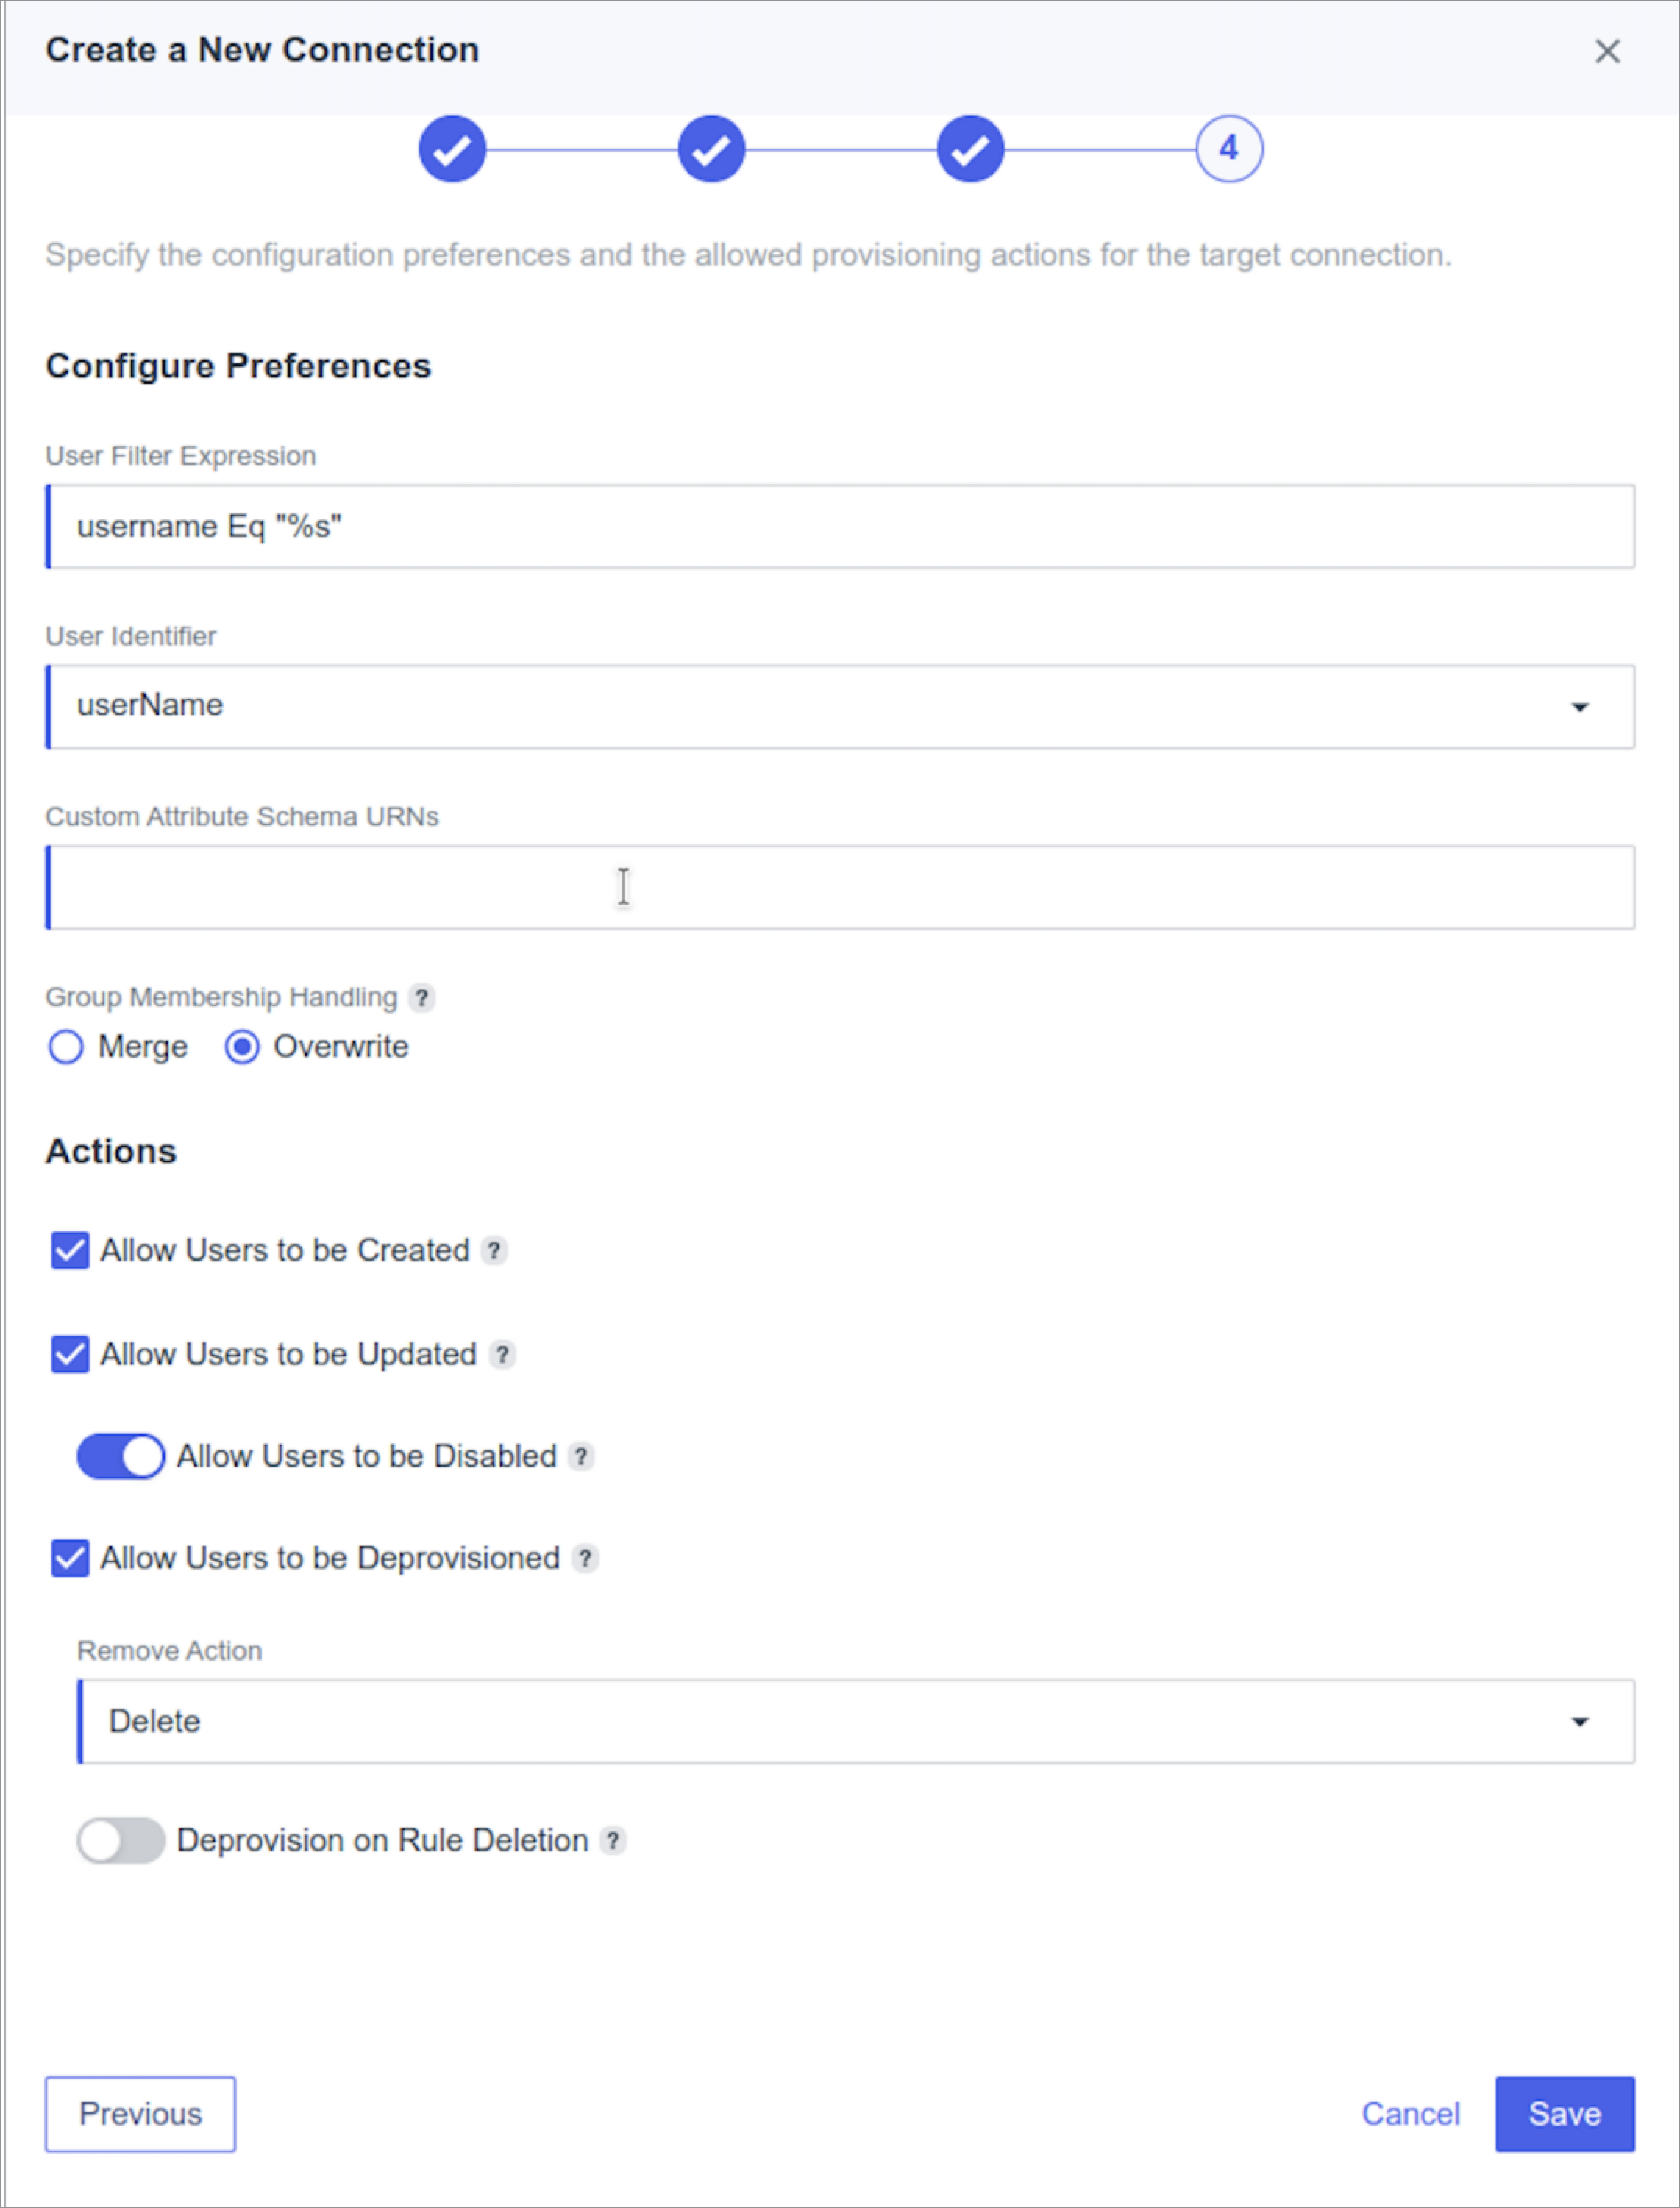Screen dimensions: 1680x2208
Task: Show help for Deprovision on Rule Deletion
Action: (613, 1840)
